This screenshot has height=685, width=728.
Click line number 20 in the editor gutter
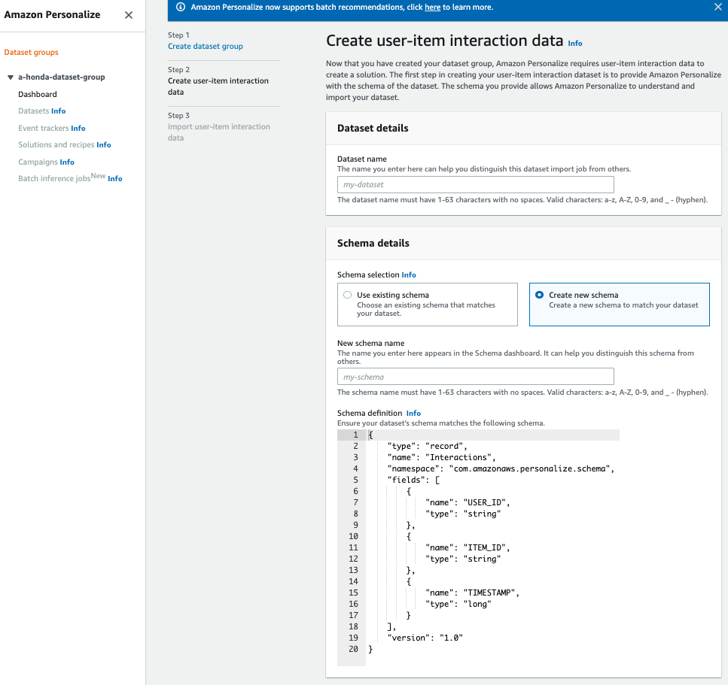353,649
